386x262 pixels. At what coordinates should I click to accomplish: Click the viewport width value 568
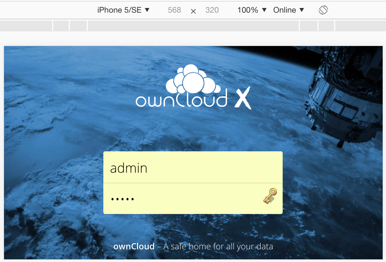click(x=174, y=10)
